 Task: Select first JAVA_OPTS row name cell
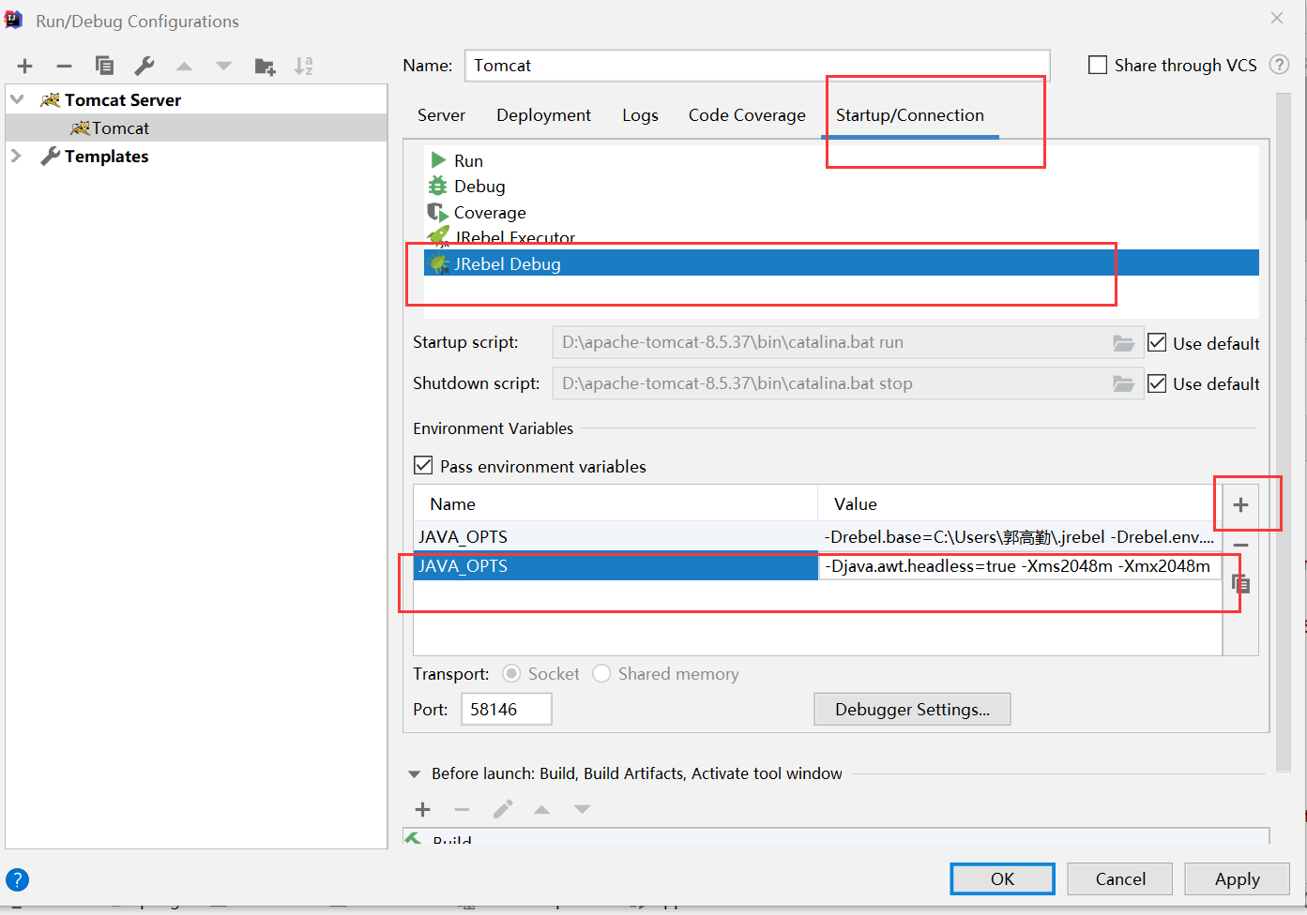616,536
